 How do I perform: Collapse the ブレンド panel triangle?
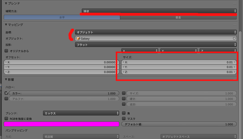point(6,3)
